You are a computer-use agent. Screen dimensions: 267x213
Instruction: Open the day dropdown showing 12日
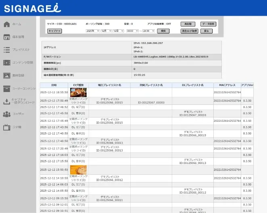pyautogui.click(x=119, y=31)
